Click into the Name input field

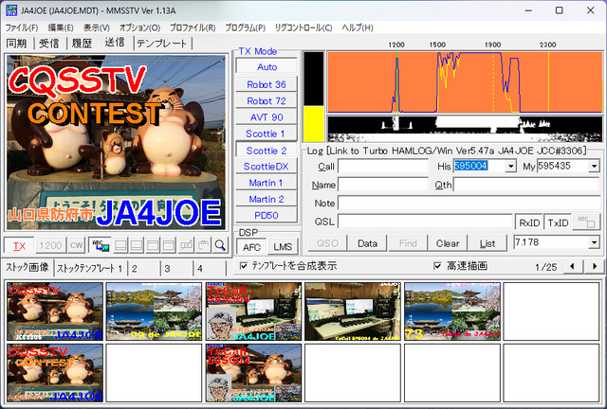click(x=383, y=185)
